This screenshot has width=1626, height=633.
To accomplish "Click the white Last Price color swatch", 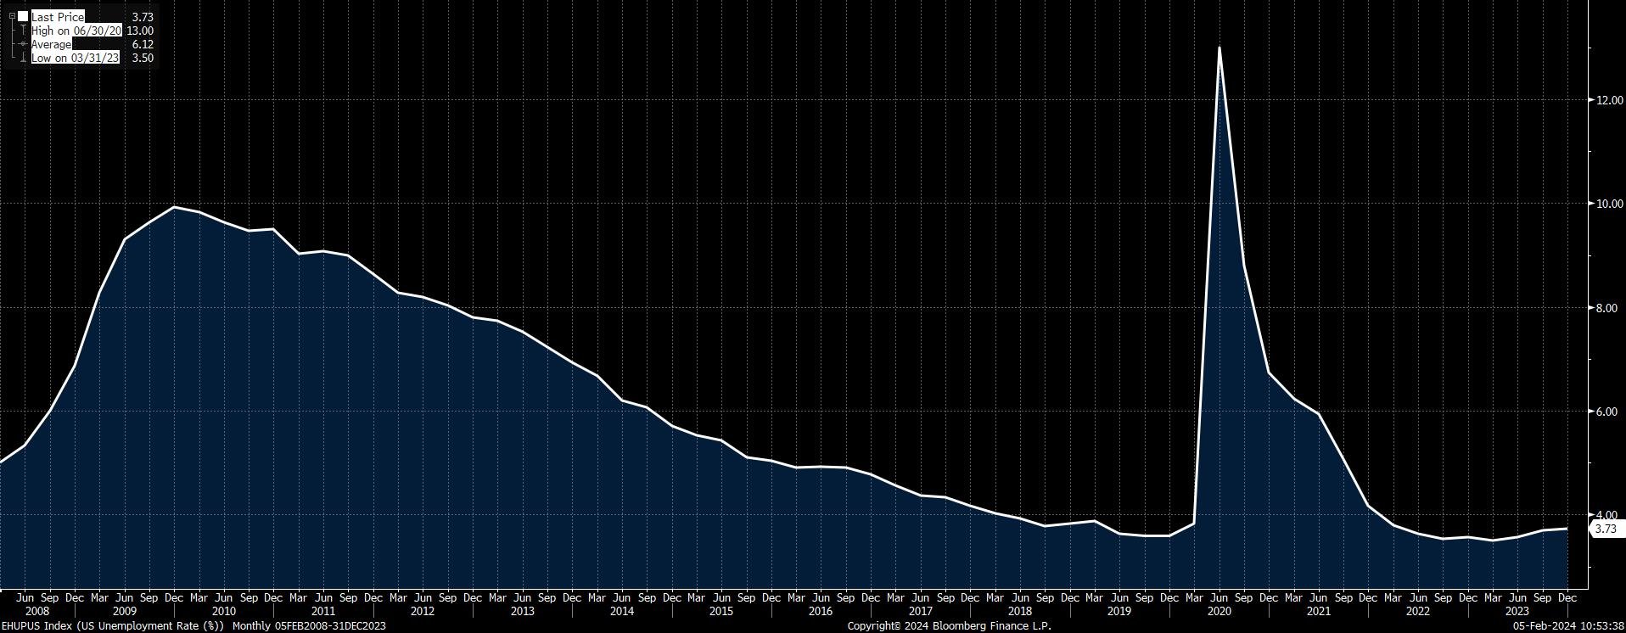I will 23,16.
